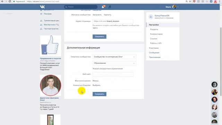
Task: Click the browser URL address bar
Action: point(99,1)
